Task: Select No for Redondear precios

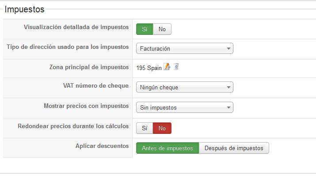Action: click(x=162, y=128)
